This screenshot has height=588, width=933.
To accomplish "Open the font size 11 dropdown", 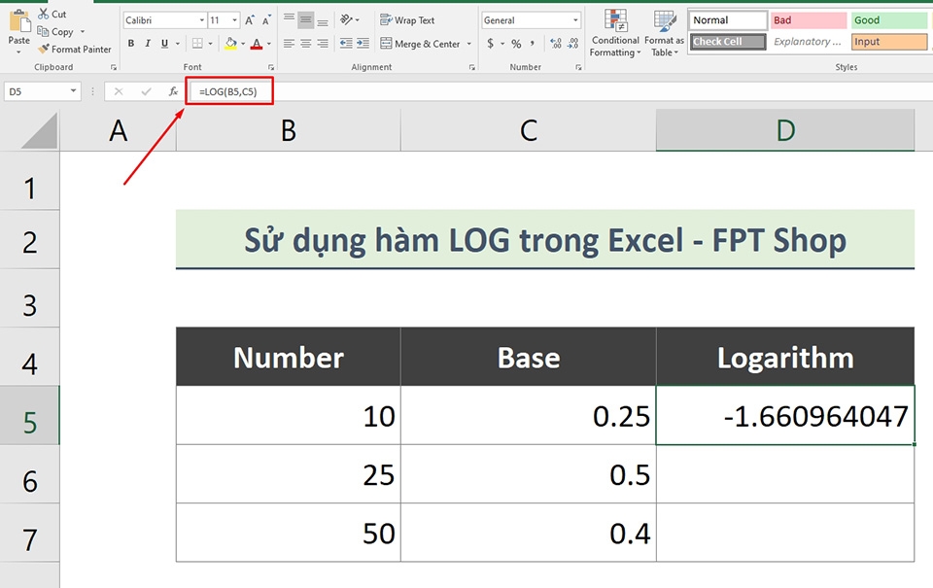I will (x=234, y=20).
